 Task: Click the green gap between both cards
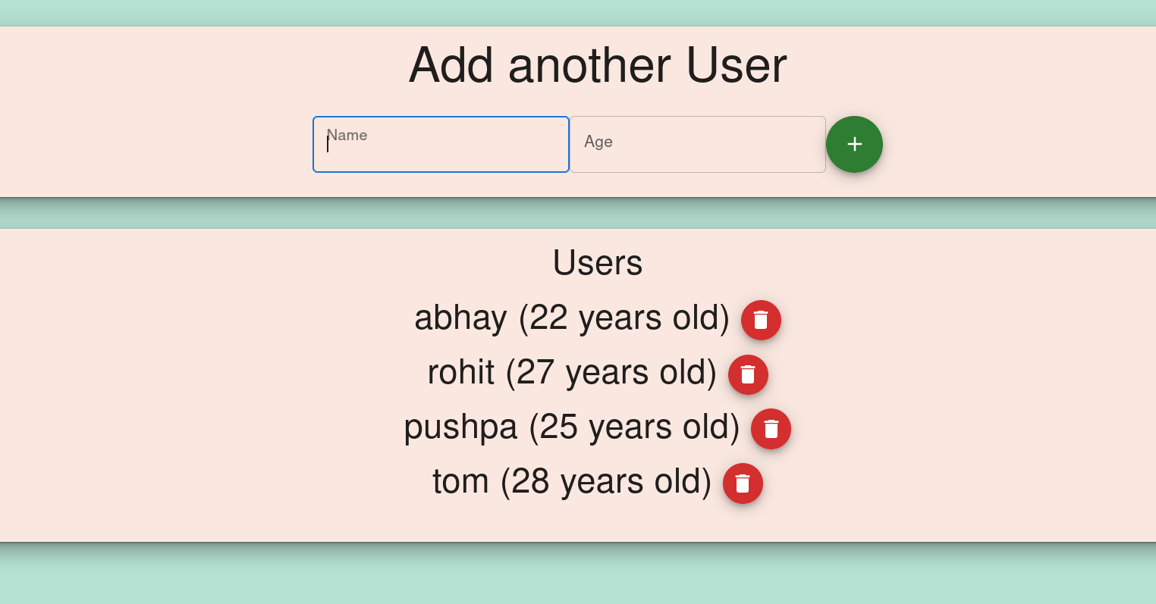click(x=578, y=214)
